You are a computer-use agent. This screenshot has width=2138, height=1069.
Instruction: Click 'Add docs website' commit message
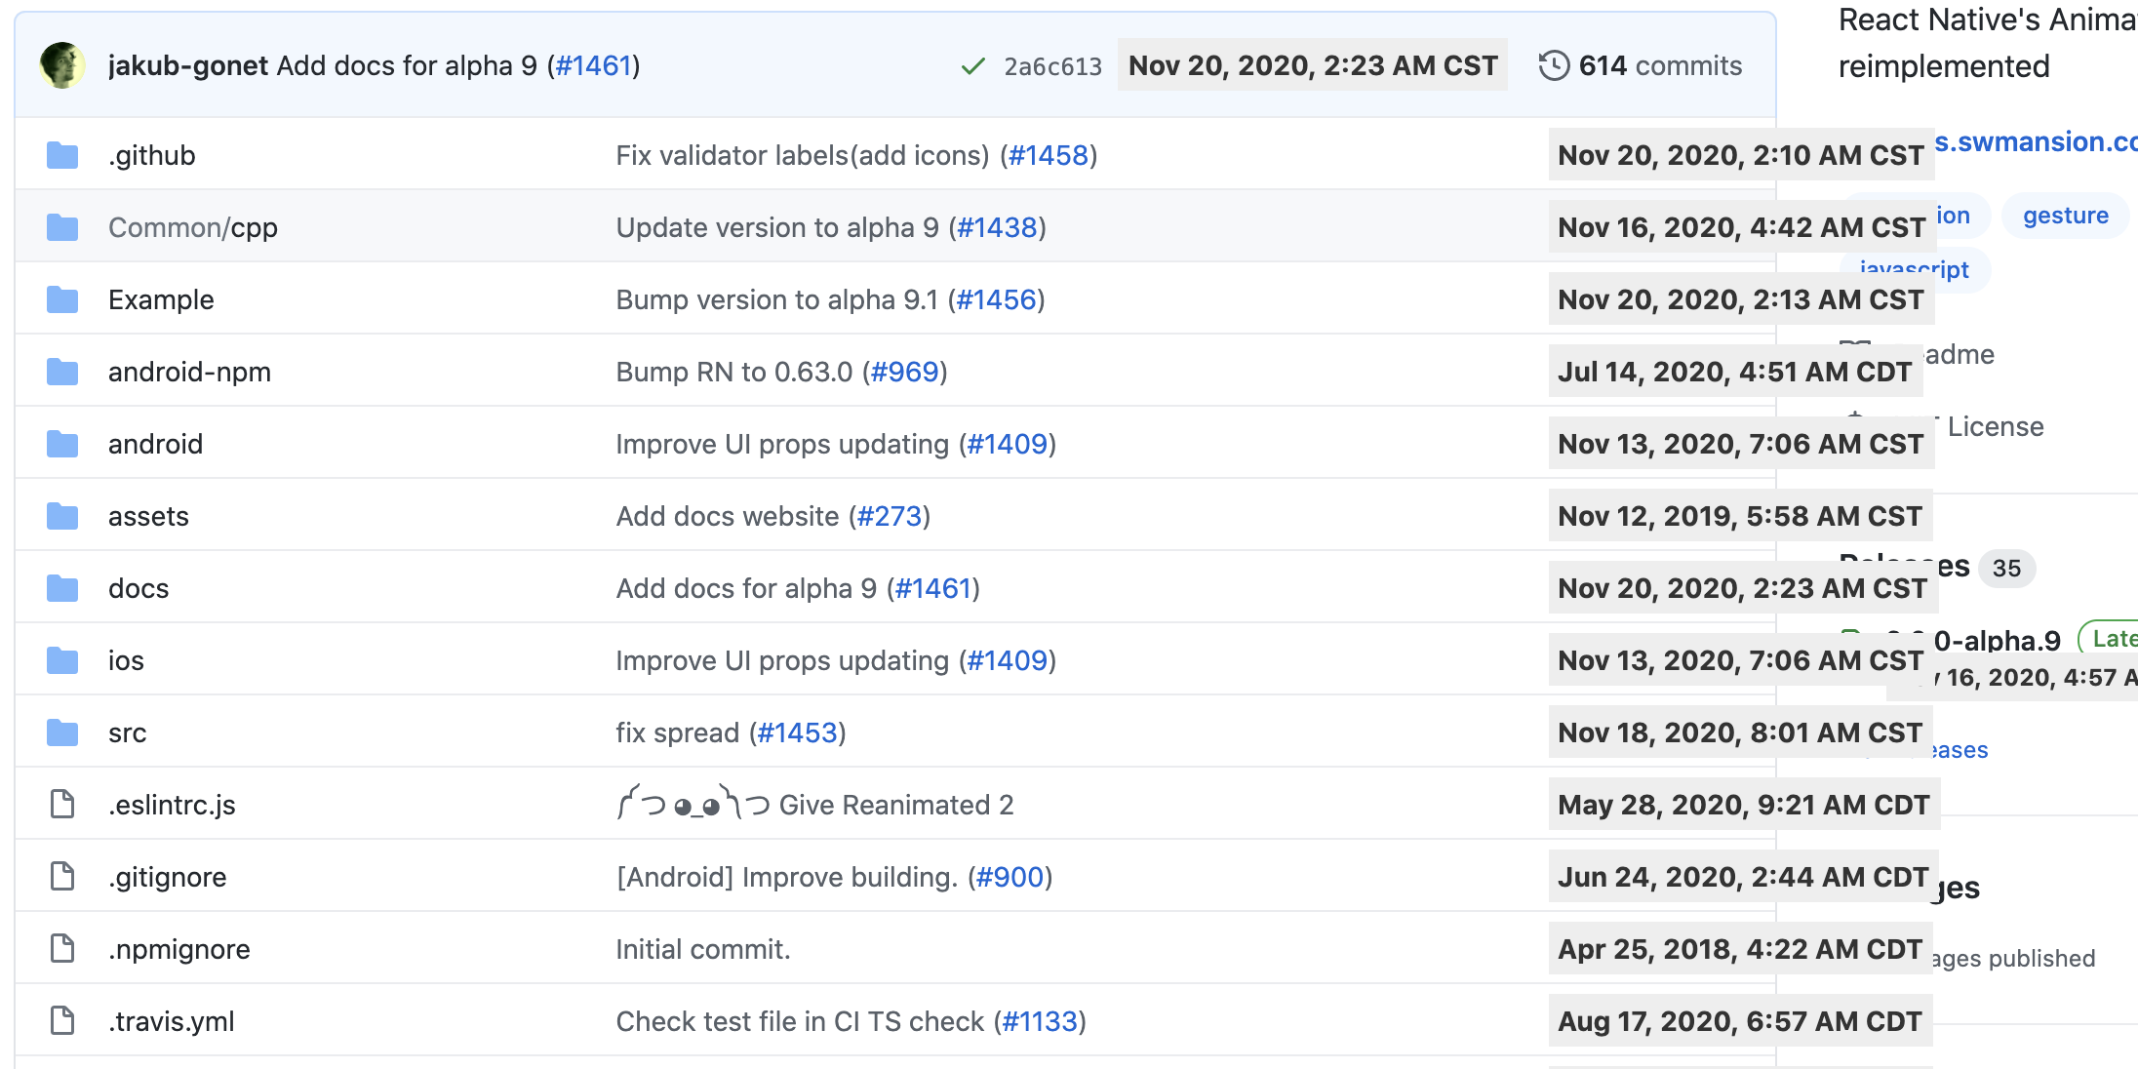tap(728, 516)
